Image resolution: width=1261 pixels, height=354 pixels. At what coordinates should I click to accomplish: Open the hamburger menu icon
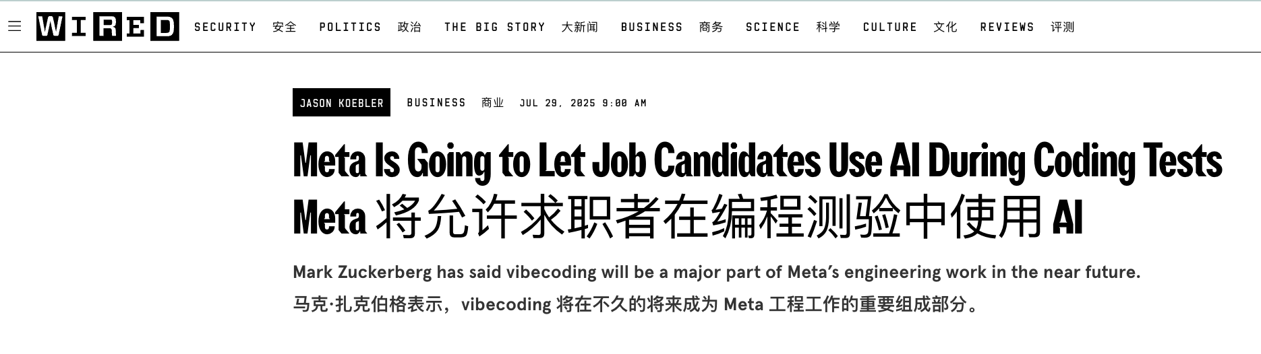[15, 26]
